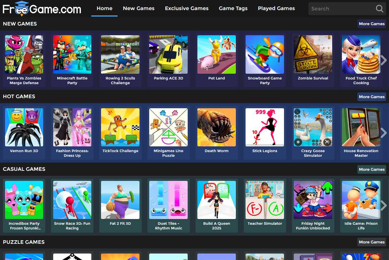Click More Games in Hot Games section

tap(371, 97)
